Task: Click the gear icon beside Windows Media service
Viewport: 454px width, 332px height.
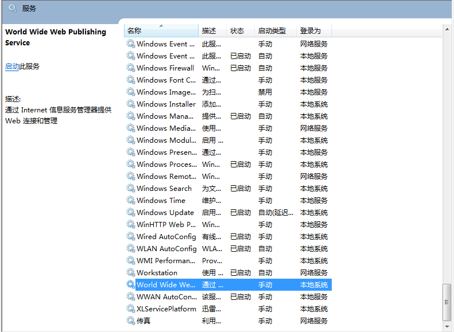Action: pyautogui.click(x=131, y=128)
